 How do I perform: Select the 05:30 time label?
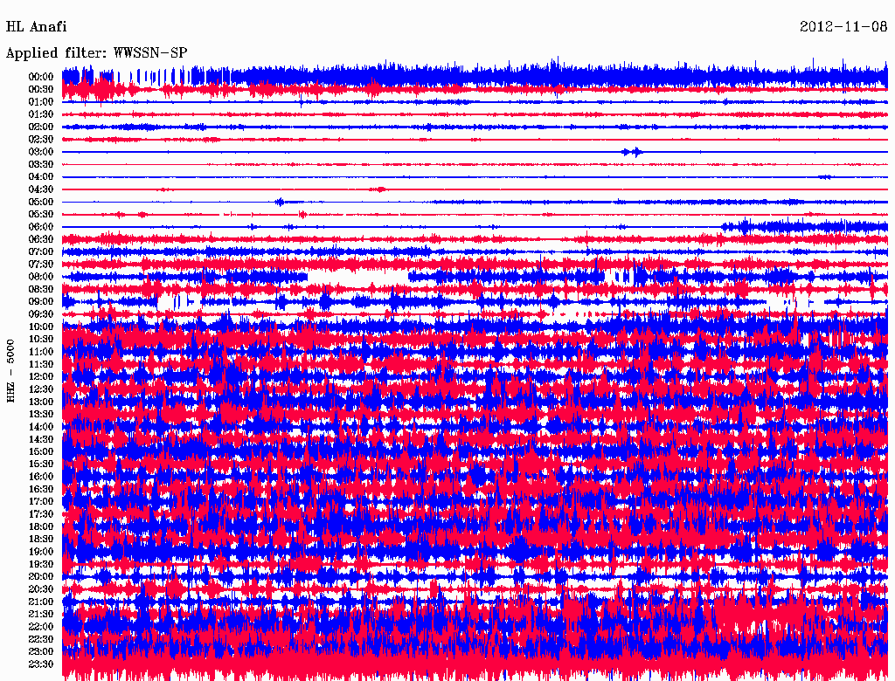click(x=40, y=215)
